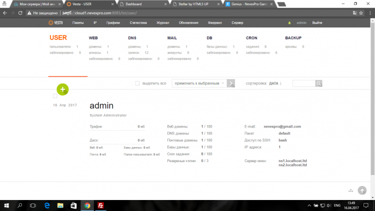Click the search magnifier button
Image resolution: width=375 pixels, height=211 pixels.
click(318, 83)
